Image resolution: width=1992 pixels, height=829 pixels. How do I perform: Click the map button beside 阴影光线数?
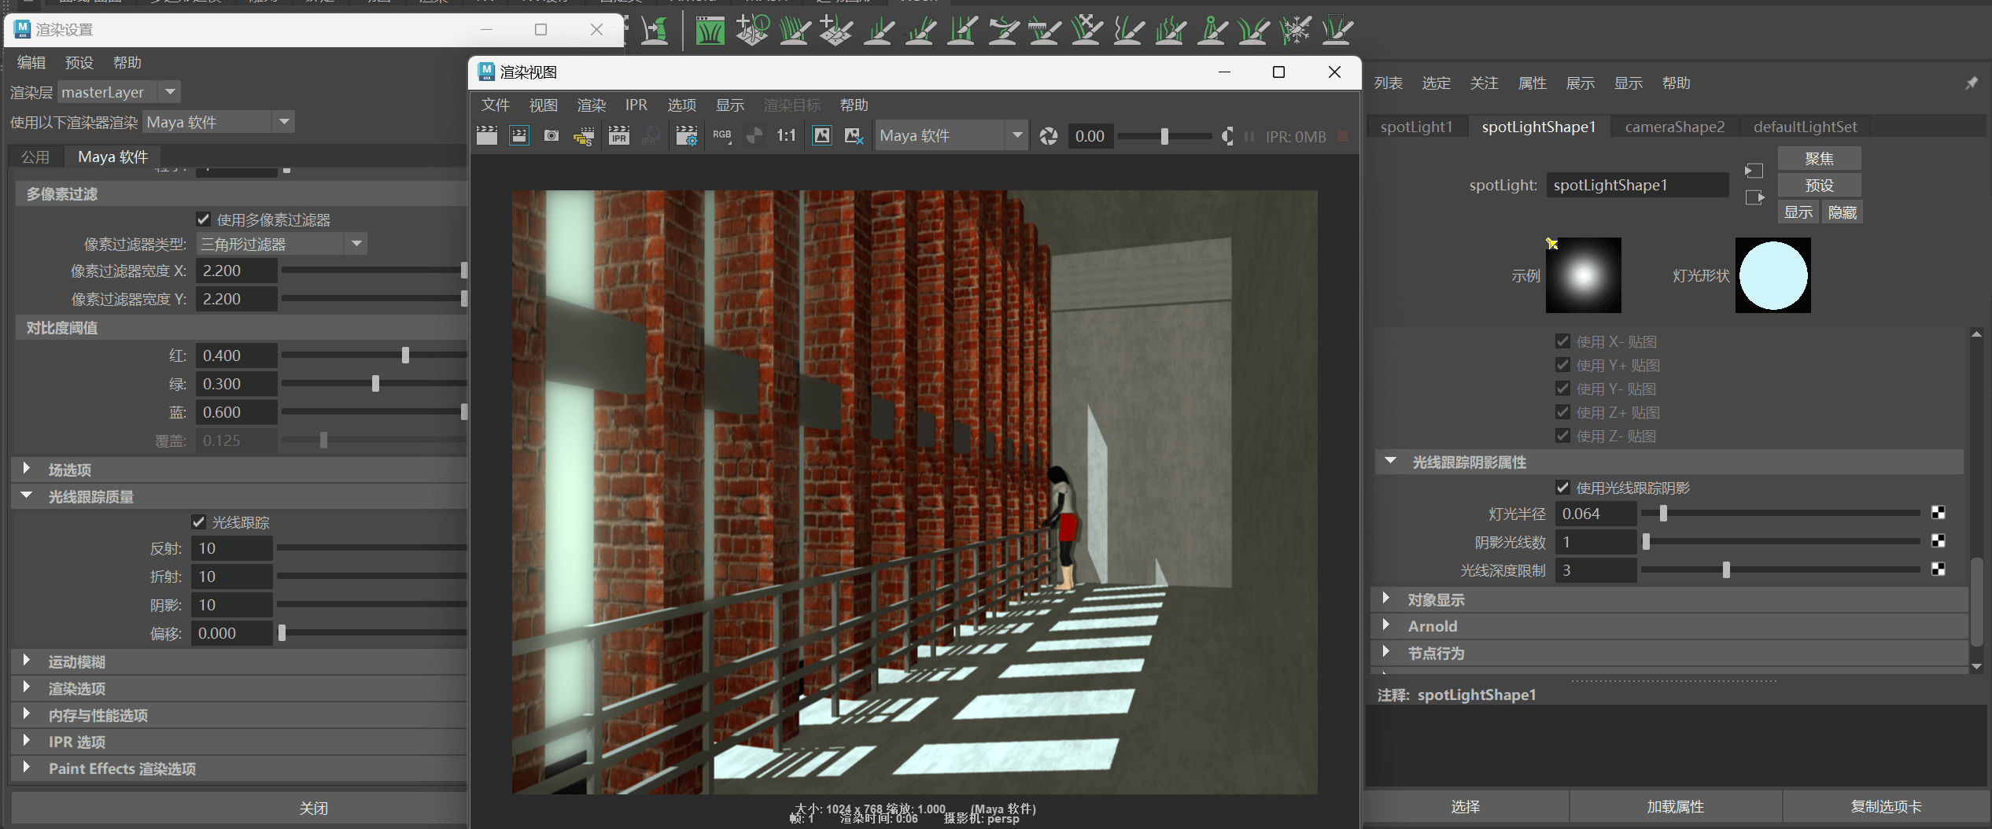click(x=1939, y=541)
